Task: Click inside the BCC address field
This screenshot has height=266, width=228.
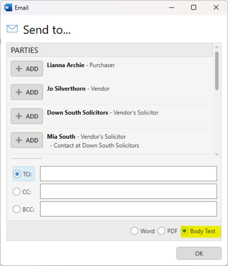Action: click(x=128, y=209)
